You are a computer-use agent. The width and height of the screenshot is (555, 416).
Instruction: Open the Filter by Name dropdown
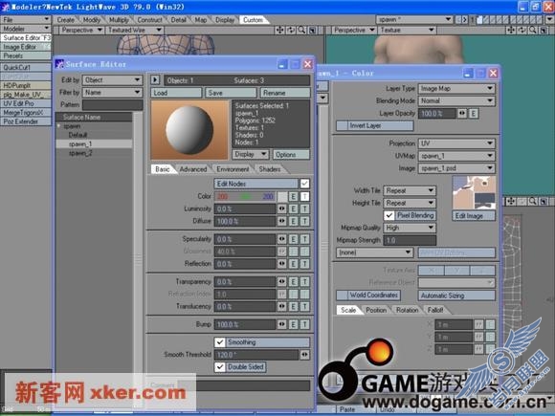(113, 93)
